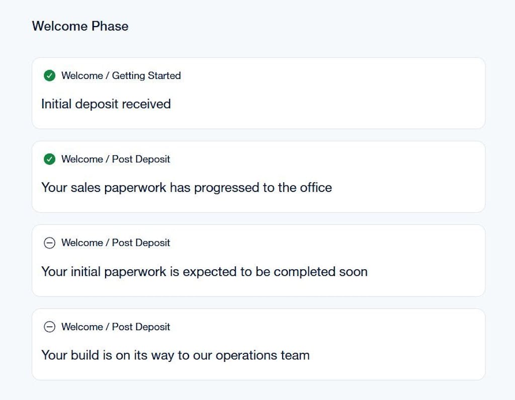This screenshot has width=515, height=400.
Task: Click the third Welcome / Post Deposit label
Action: pos(116,243)
